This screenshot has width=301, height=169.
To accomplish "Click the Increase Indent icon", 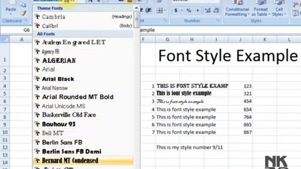I will (x=148, y=10).
